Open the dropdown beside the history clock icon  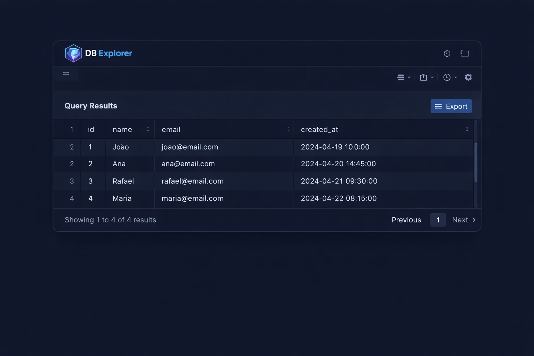tap(455, 77)
